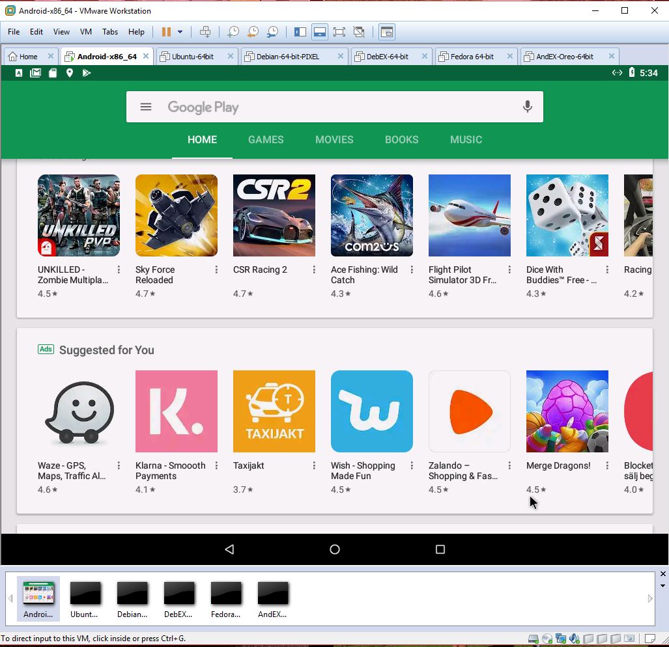Select the HOME tab in Google Play
The image size is (669, 647).
pyautogui.click(x=202, y=139)
